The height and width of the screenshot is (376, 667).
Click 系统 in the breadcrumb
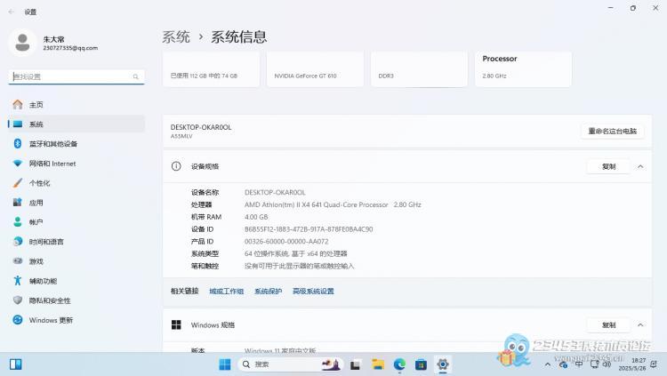[x=176, y=37]
